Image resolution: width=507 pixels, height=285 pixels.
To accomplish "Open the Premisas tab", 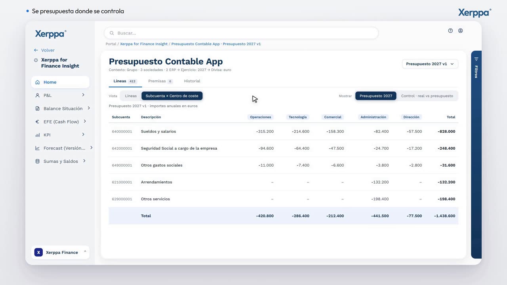I will (160, 81).
